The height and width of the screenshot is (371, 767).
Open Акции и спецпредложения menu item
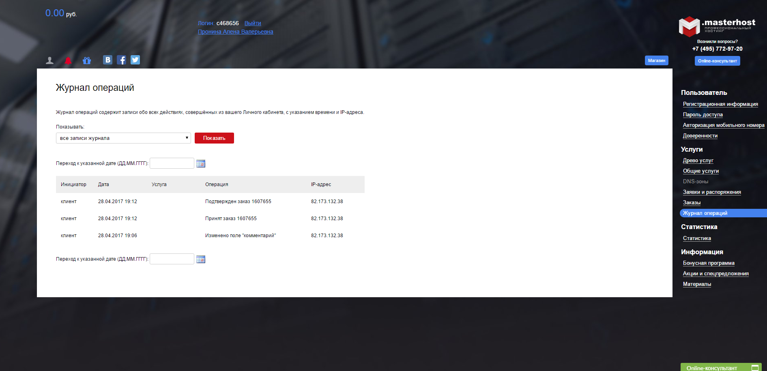(x=715, y=274)
